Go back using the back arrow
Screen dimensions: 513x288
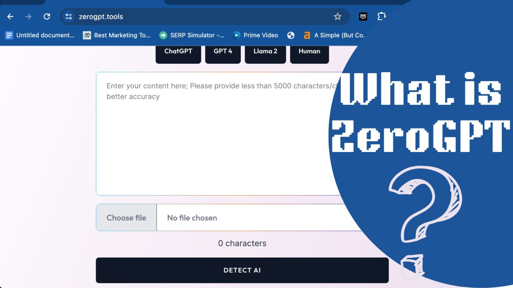10,16
